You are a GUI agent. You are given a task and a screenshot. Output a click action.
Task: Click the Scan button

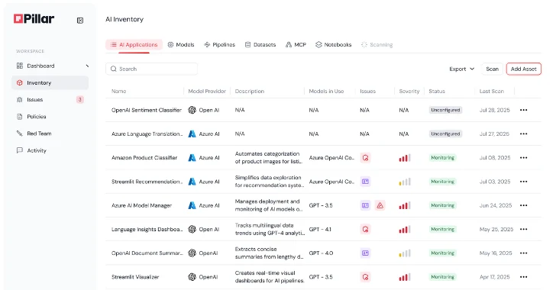(x=492, y=69)
